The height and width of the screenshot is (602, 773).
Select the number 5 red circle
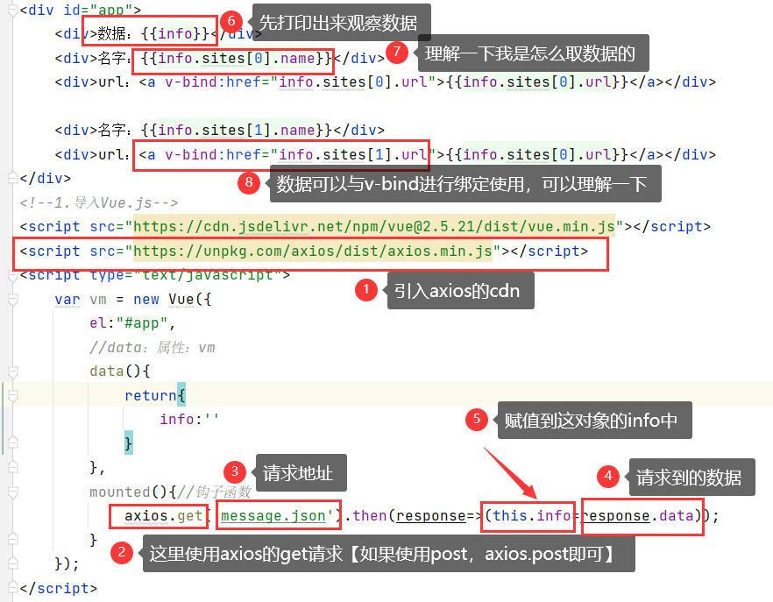[x=477, y=420]
